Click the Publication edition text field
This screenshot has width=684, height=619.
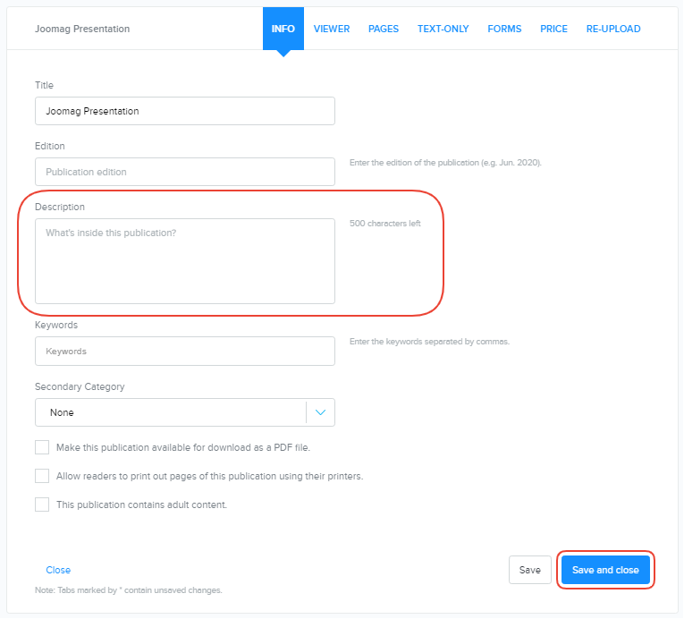(x=184, y=172)
